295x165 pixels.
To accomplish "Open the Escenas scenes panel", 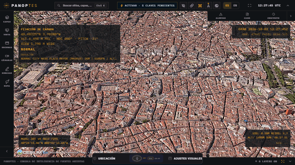I will coord(7,45).
